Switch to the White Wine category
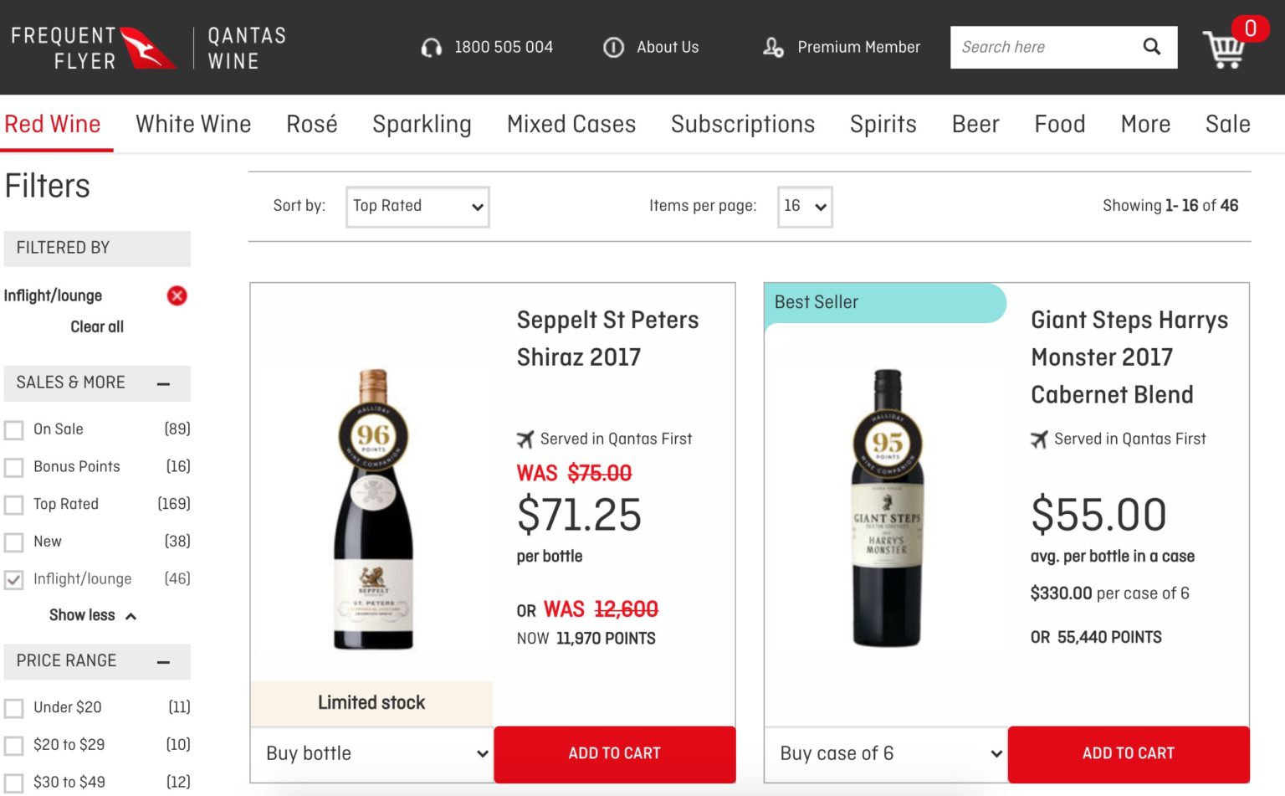This screenshot has width=1285, height=796. point(193,124)
